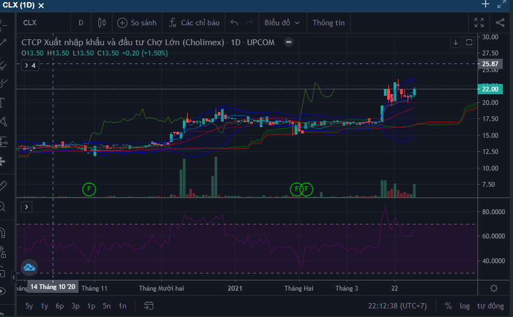Click the undo arrow in toolbar
Viewport: 513px width, 317px height.
234,23
